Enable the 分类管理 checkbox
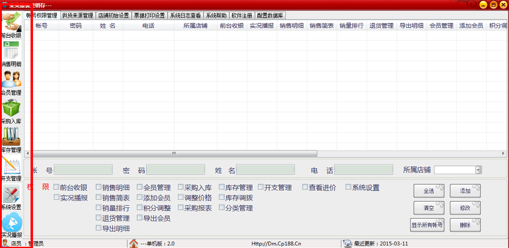This screenshot has height=248, width=509. 221,207
